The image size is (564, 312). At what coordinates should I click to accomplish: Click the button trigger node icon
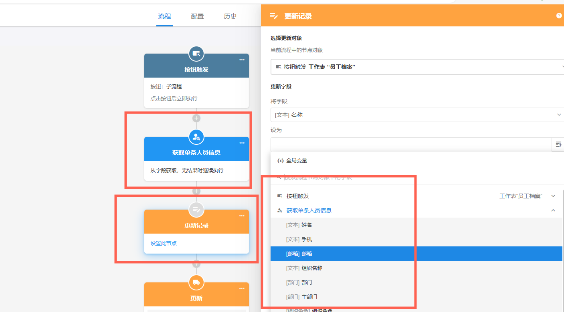[x=196, y=54]
